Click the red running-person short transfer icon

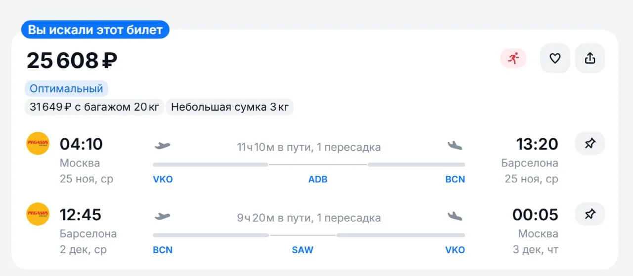pyautogui.click(x=513, y=58)
